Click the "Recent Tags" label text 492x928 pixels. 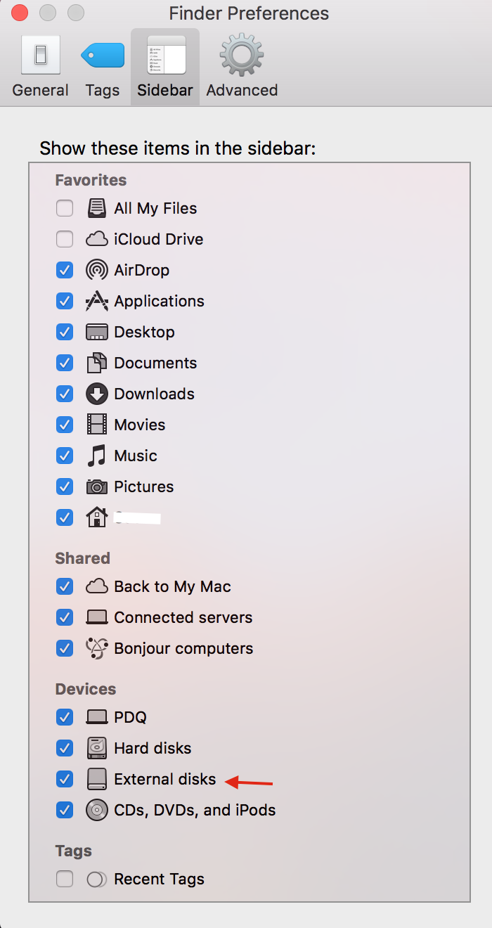point(160,879)
